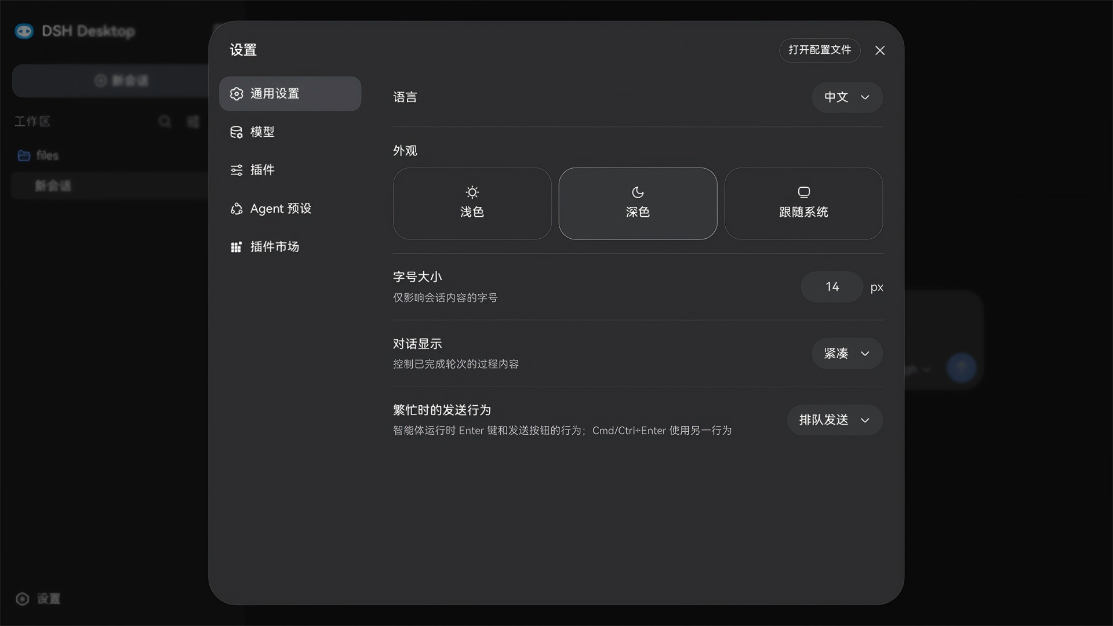Viewport: 1113px width, 626px height.
Task: Close the 设置 dialog
Action: [880, 50]
